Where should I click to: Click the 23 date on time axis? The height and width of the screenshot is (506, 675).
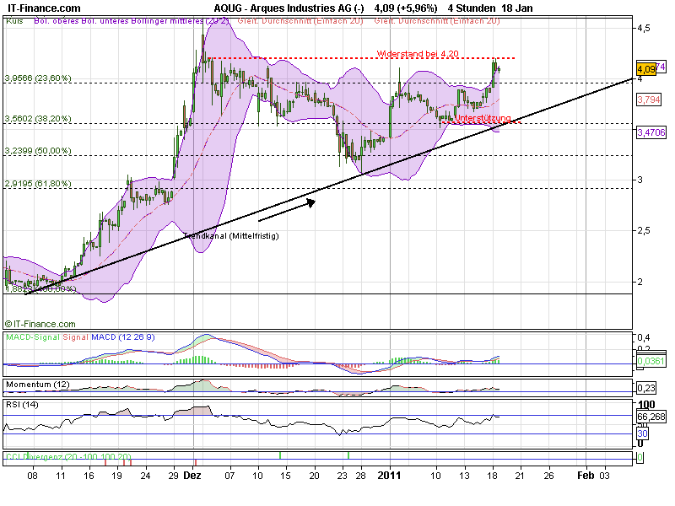343,476
